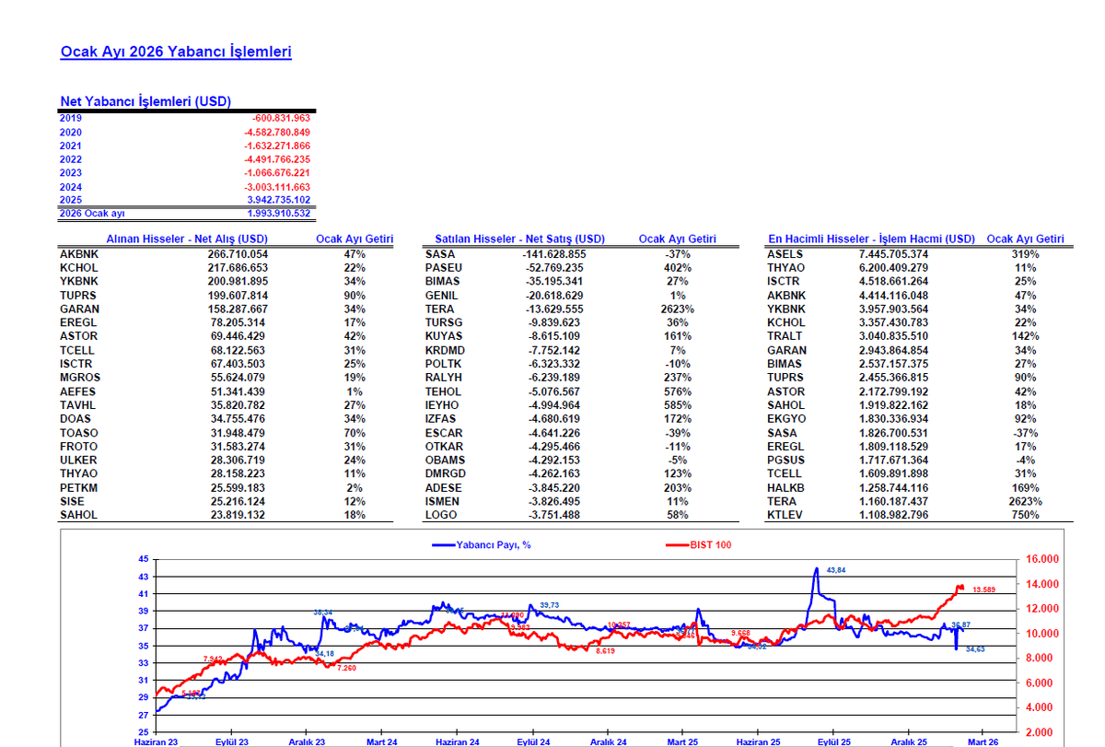Click the En Hacimli Hisseler - İşlem Hacmi header

click(x=871, y=239)
